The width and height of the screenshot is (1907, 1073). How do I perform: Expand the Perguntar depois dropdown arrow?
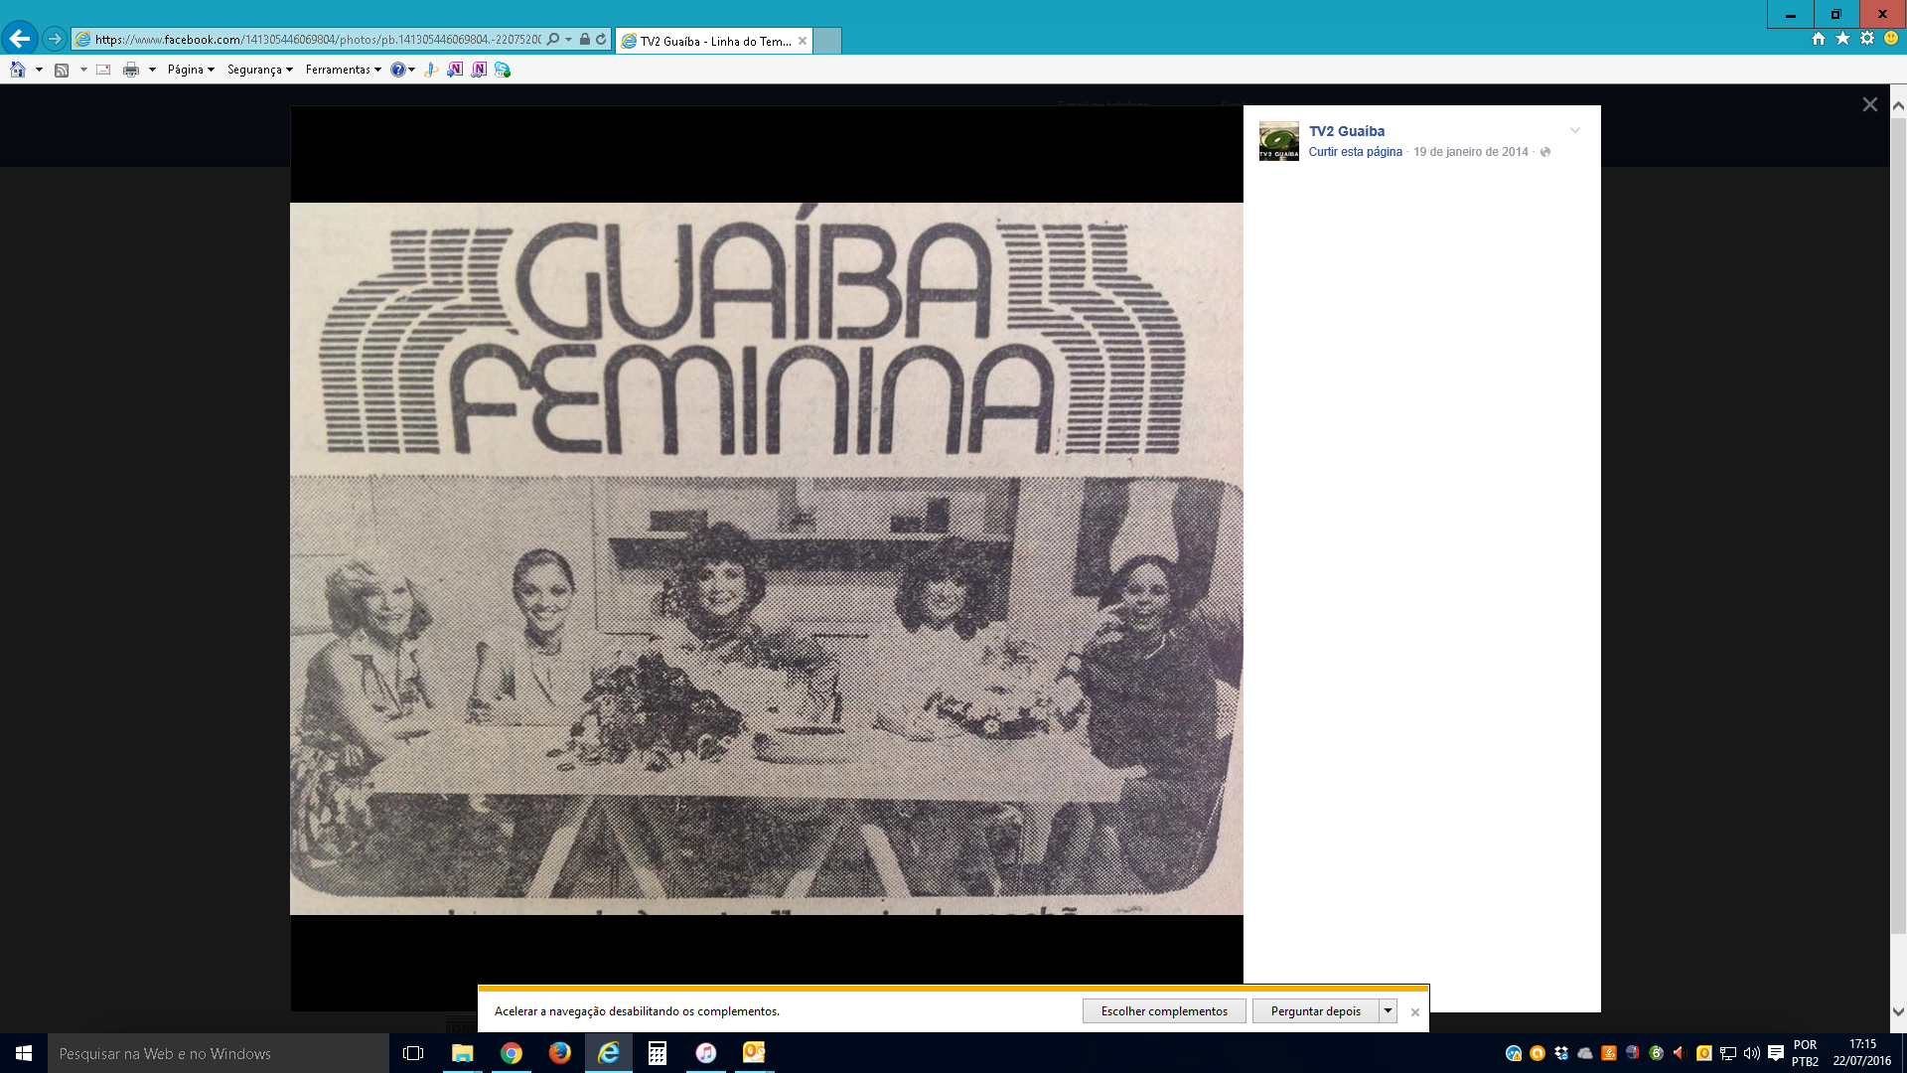click(1388, 1011)
